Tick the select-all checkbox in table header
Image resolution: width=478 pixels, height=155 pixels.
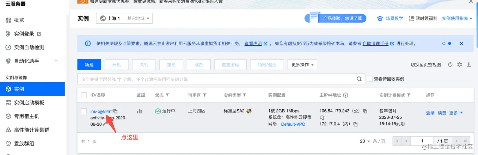84,95
